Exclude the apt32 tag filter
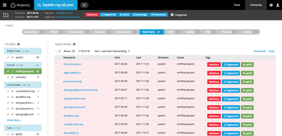The height and width of the screenshot is (136, 282). point(12,134)
